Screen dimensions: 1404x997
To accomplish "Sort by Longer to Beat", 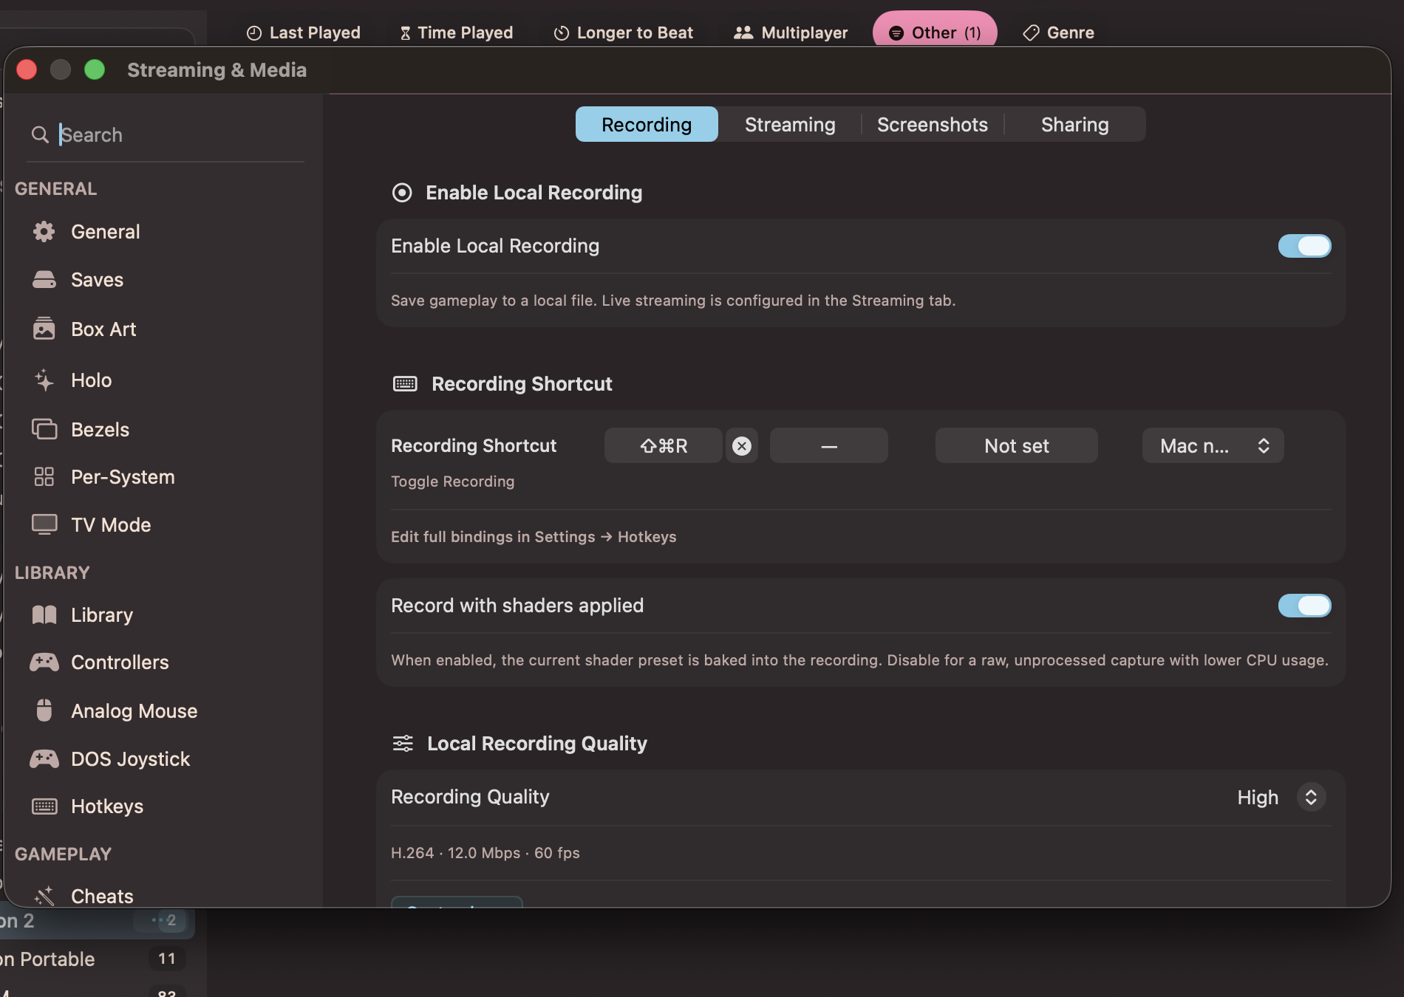I will (624, 33).
